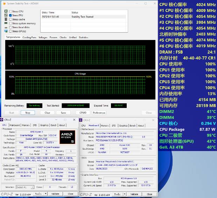Open the Powers tab
Image resolution: width=217 pixels, height=198 pixels.
tap(53, 37)
